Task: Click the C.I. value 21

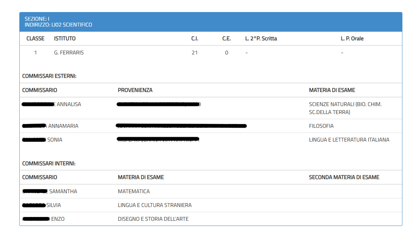Action: (x=195, y=53)
